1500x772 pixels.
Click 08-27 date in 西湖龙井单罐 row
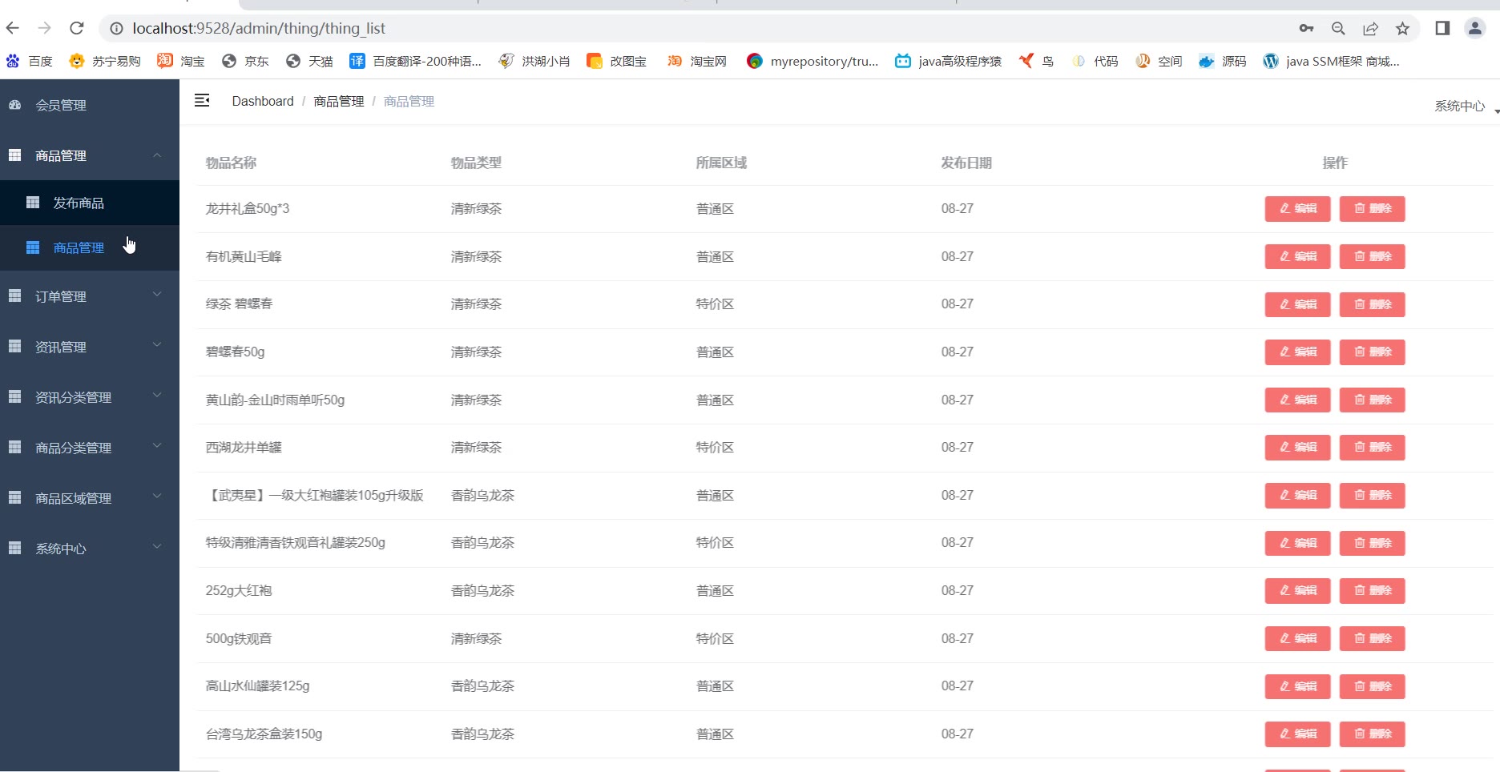pos(958,447)
